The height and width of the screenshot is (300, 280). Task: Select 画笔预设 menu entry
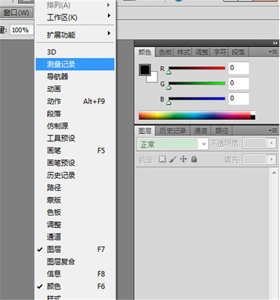75,163
